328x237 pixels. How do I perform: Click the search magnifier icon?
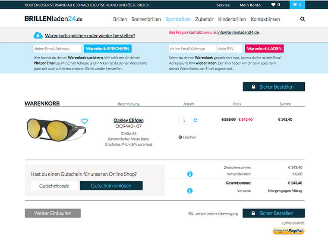(x=303, y=19)
